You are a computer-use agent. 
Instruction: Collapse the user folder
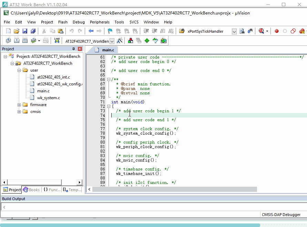[x=19, y=71]
